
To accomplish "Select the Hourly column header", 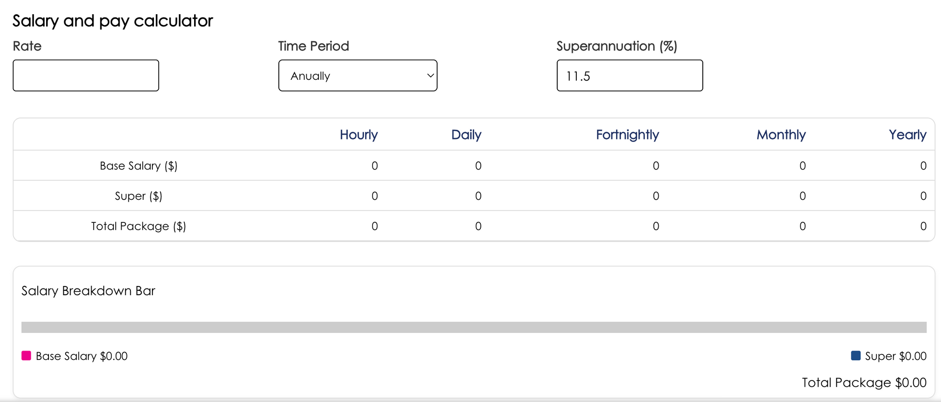I will [x=359, y=135].
